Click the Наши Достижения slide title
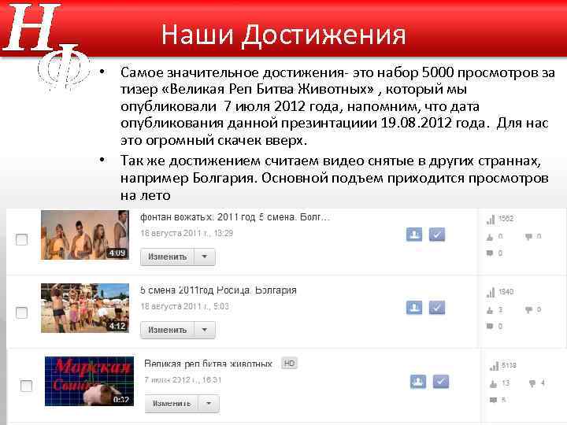The height and width of the screenshot is (425, 567). (x=283, y=35)
